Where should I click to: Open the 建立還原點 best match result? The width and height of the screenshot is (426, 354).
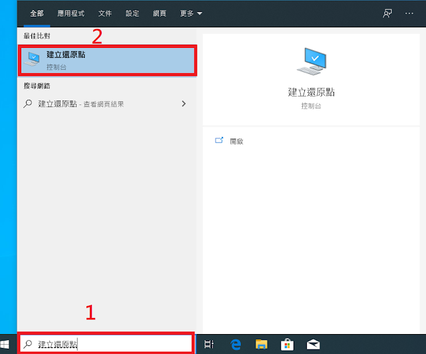107,61
